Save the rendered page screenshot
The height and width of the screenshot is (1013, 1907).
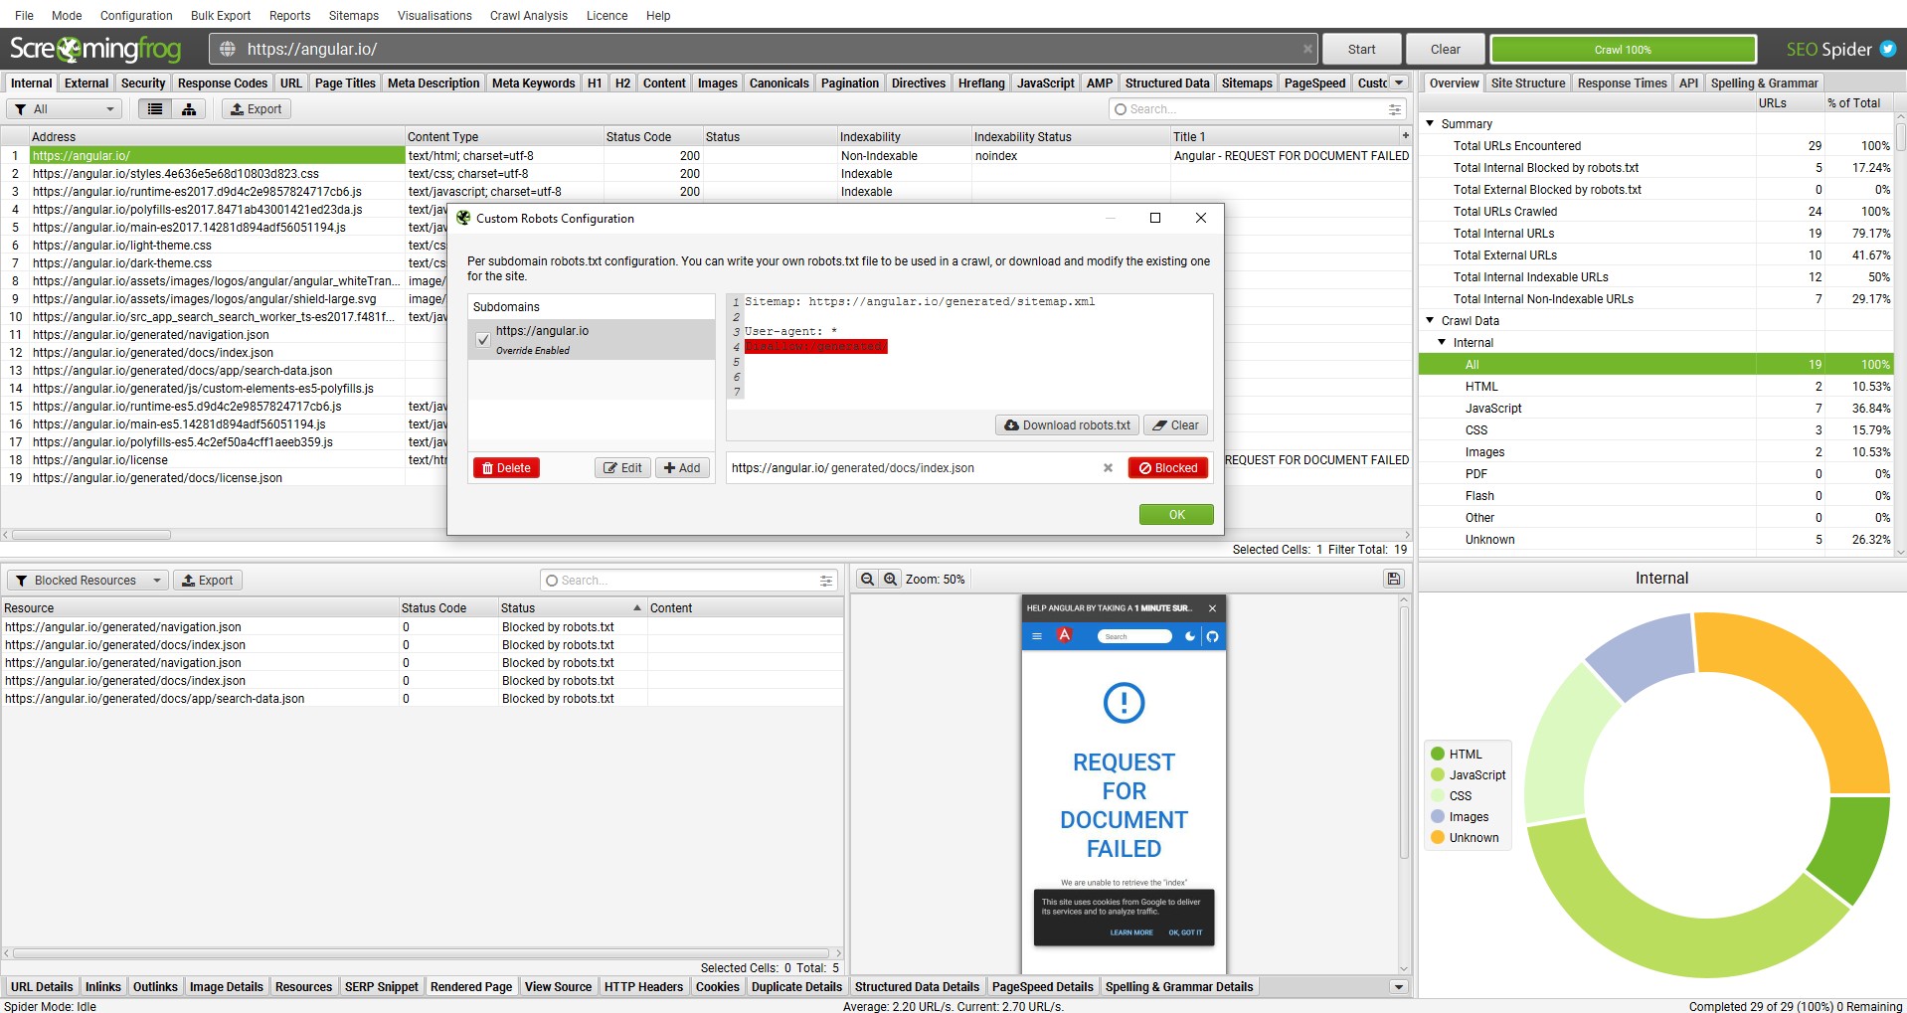click(1393, 580)
